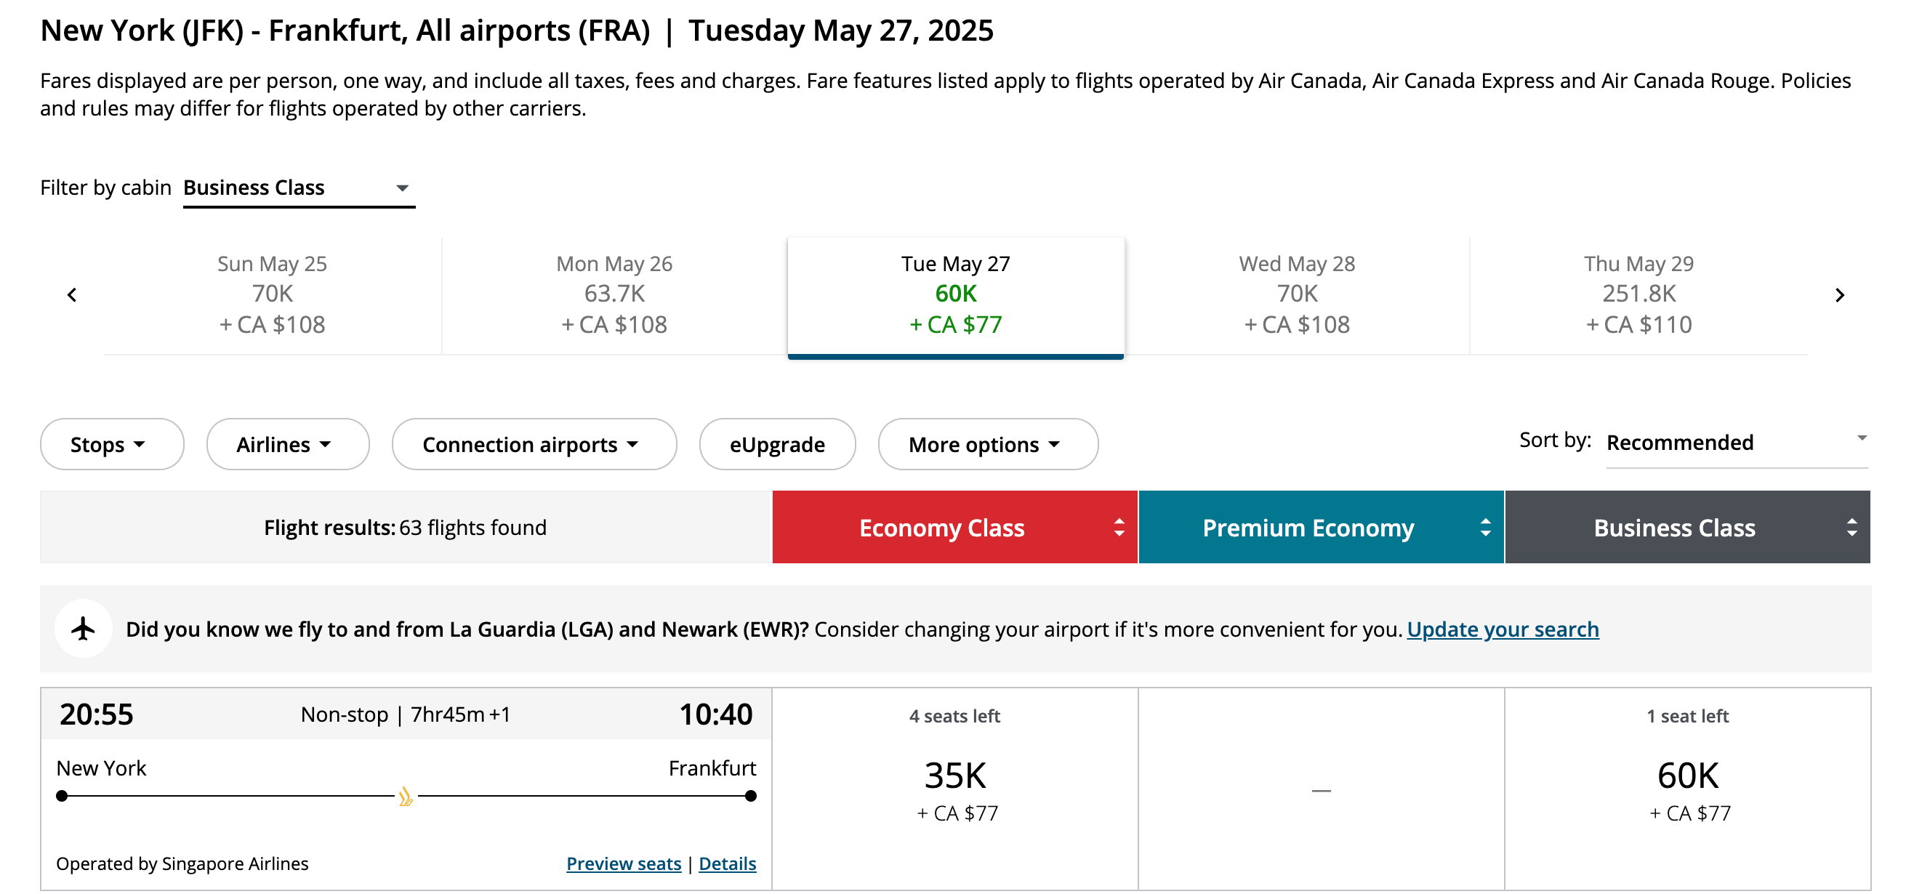Choose the 60K Business Class fare
Image resolution: width=1906 pixels, height=894 pixels.
pyautogui.click(x=1688, y=789)
